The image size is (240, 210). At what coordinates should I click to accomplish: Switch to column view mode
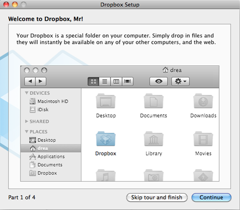click(116, 81)
